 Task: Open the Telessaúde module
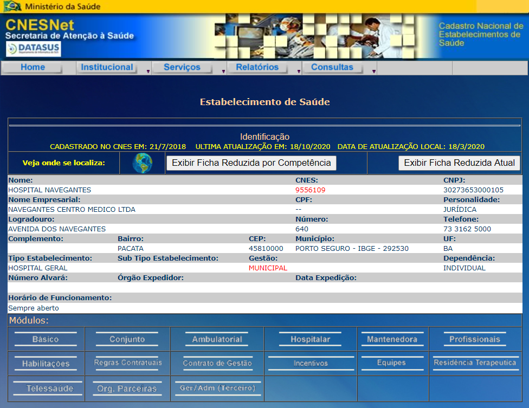[48, 388]
